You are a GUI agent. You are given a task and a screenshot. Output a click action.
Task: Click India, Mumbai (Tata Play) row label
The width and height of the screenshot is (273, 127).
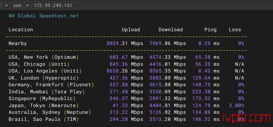pos(47,92)
